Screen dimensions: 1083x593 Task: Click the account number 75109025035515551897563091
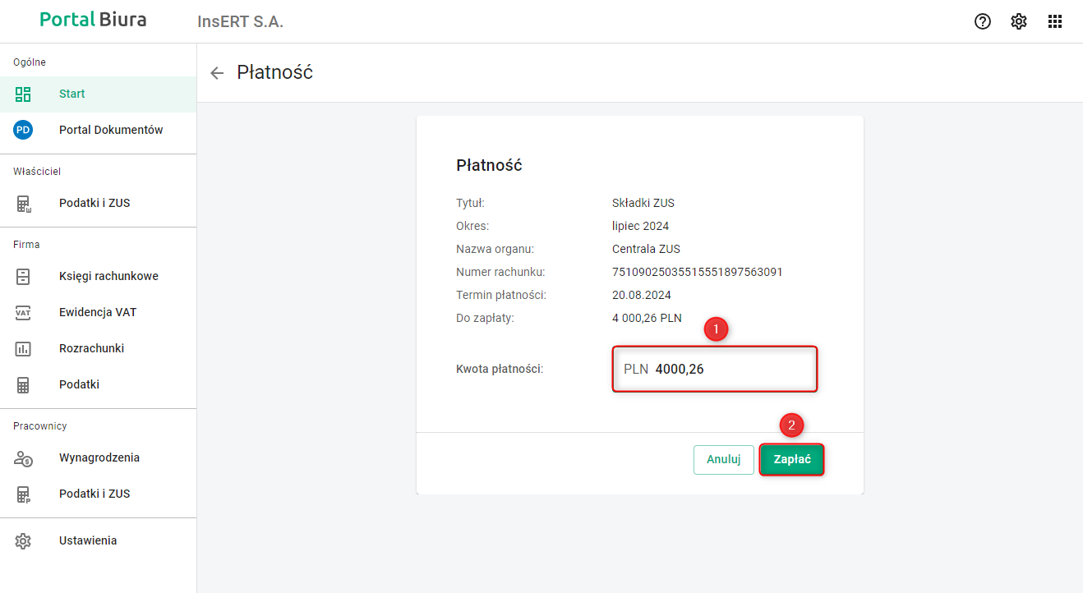[697, 272]
